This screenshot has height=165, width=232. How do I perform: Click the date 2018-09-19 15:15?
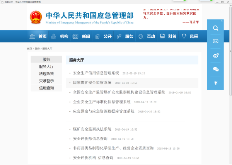pyautogui.click(x=134, y=73)
